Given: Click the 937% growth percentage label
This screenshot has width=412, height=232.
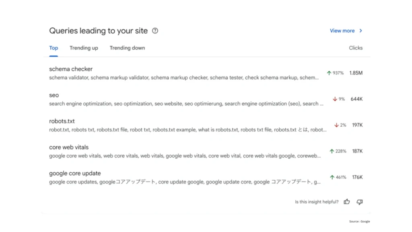Looking at the screenshot, I should (338, 73).
